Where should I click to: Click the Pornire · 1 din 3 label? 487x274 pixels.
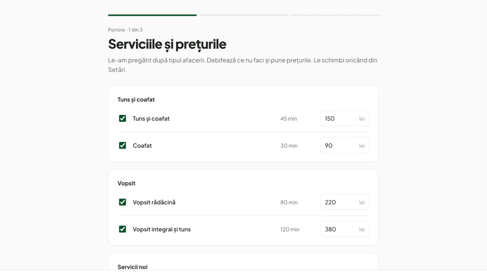125,30
